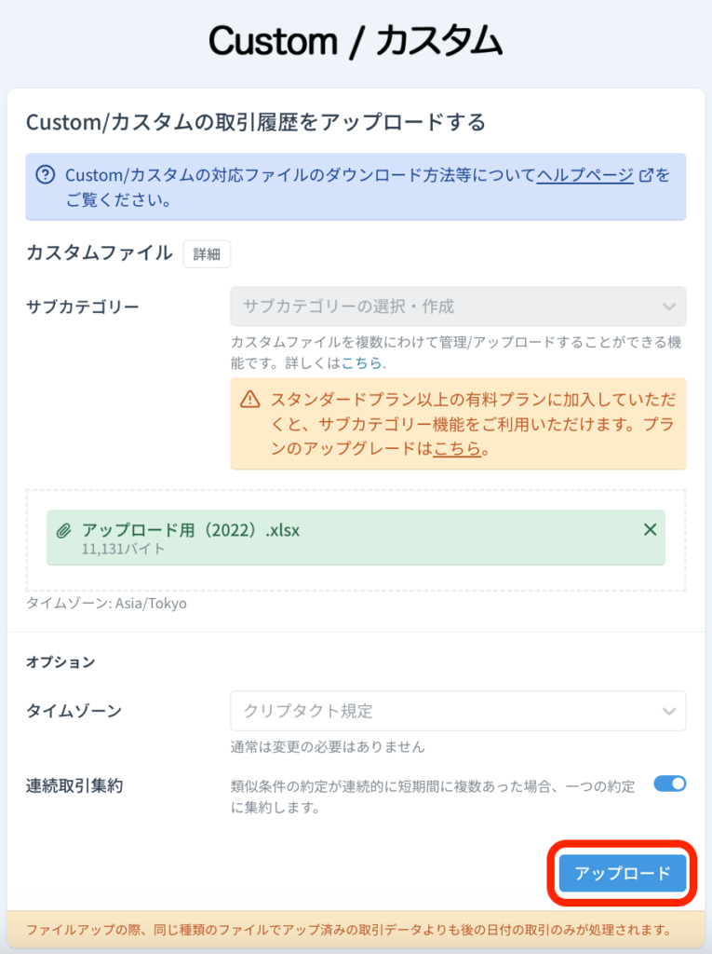Click the blue help information banner

coord(356,186)
